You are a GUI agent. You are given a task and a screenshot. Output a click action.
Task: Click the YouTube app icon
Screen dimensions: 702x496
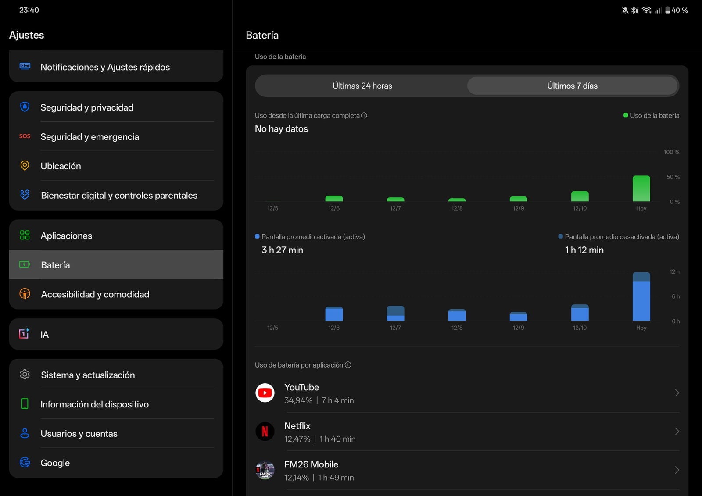(x=265, y=393)
